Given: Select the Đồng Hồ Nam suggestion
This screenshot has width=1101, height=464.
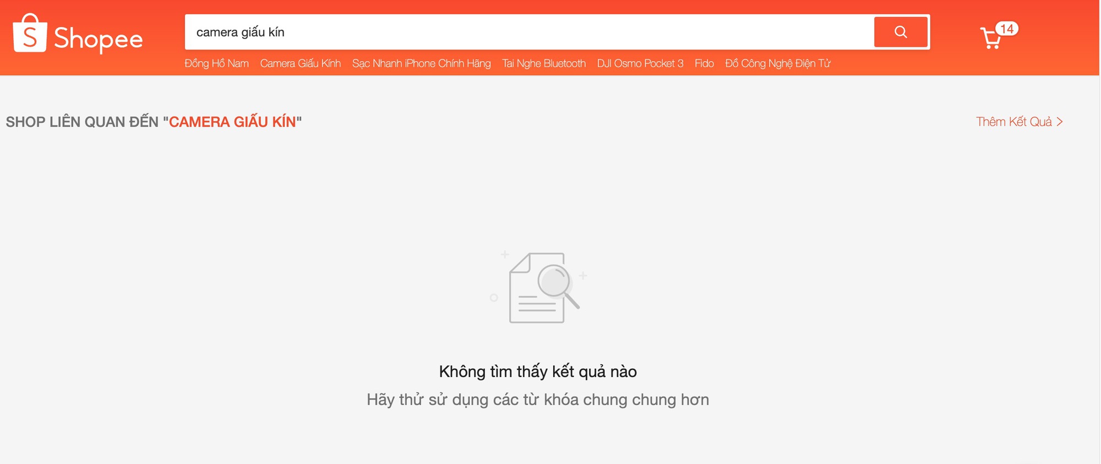Looking at the screenshot, I should click(217, 63).
